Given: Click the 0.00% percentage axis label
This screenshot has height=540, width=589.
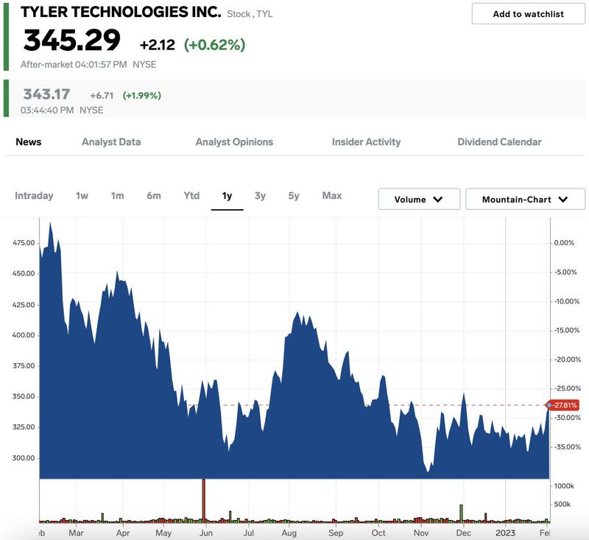Looking at the screenshot, I should point(564,243).
